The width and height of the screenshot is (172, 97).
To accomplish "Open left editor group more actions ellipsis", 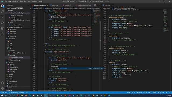I will click(98, 5).
